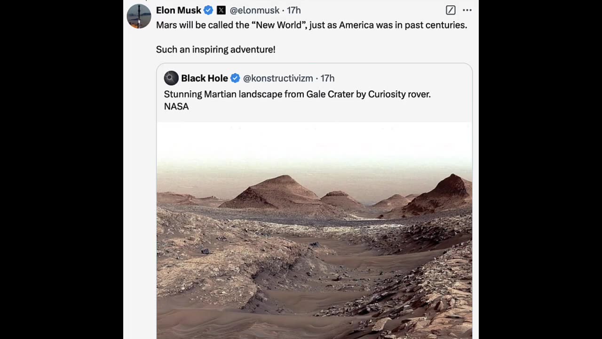Screen dimensions: 602x339
Task: Click the quoted post's 17h timestamp
Action: (327, 78)
